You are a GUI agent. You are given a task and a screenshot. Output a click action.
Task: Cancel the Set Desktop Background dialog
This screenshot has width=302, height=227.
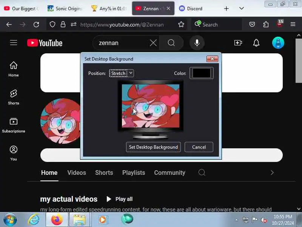(199, 147)
